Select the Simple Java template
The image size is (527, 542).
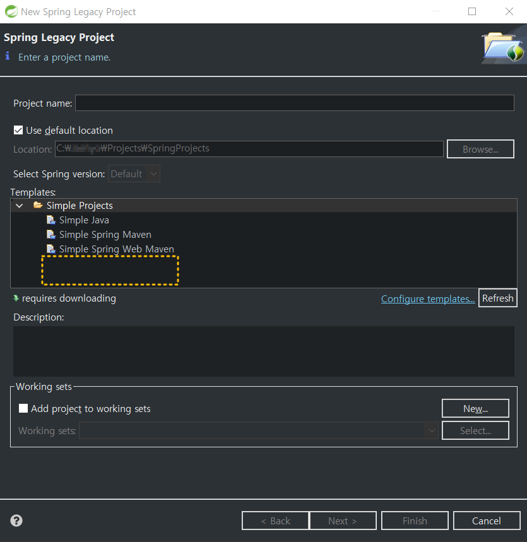(x=84, y=220)
